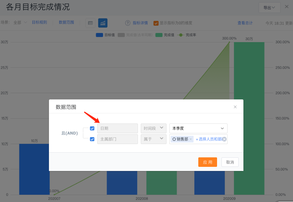Select the chart view icon
This screenshot has width=293, height=202.
(x=103, y=23)
